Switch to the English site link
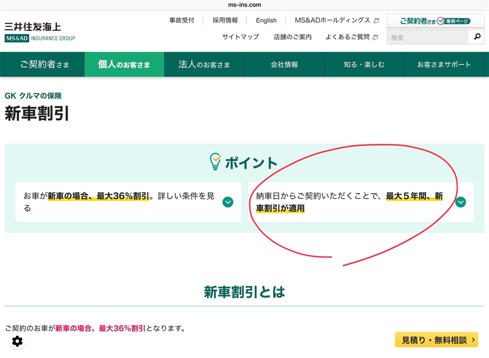The width and height of the screenshot is (489, 358). 266,20
